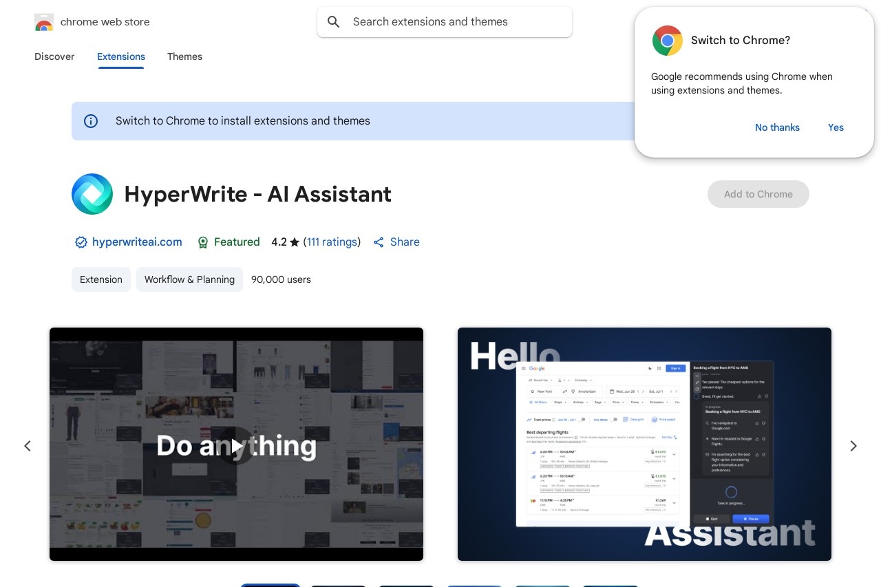Open the 111 ratings link
The image size is (881, 587).
[x=332, y=242]
